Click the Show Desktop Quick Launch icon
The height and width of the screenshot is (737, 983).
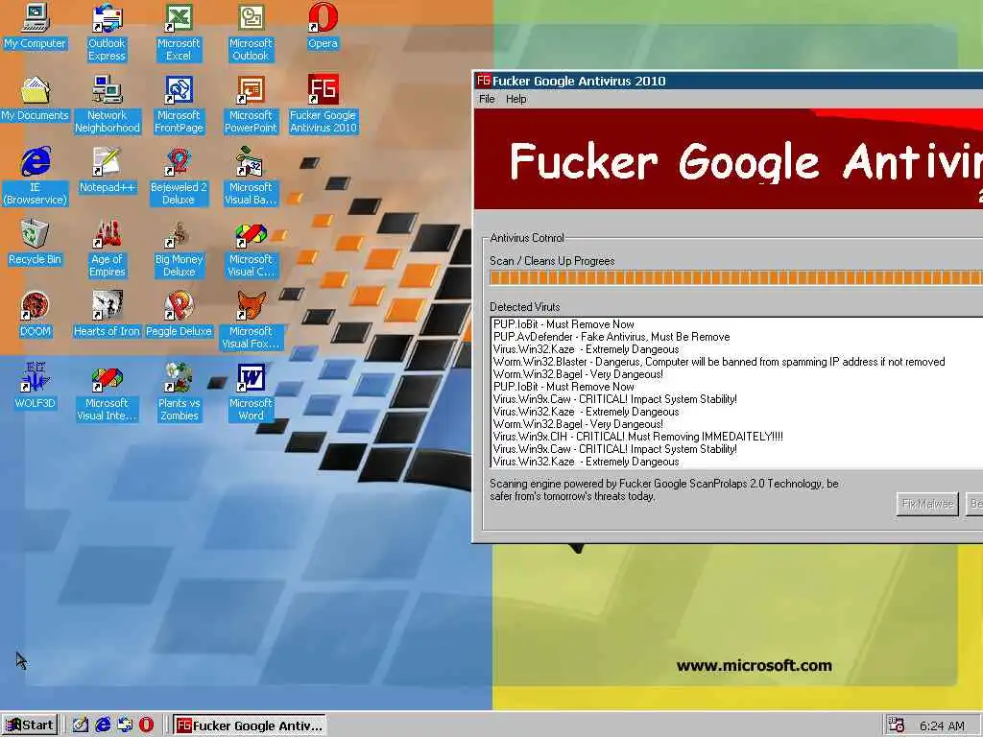(81, 725)
